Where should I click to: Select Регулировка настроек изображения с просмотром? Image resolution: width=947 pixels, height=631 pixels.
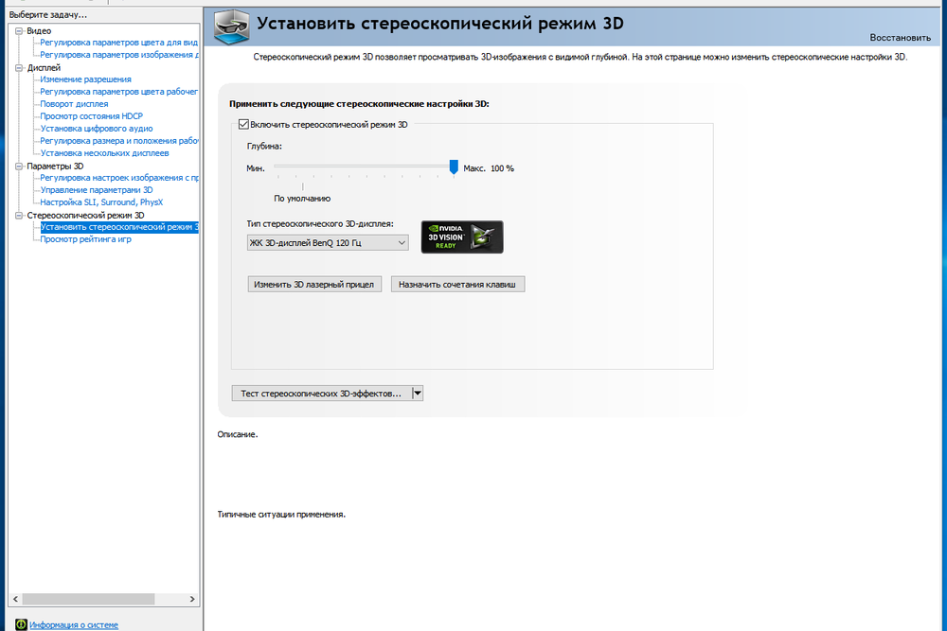(x=119, y=177)
